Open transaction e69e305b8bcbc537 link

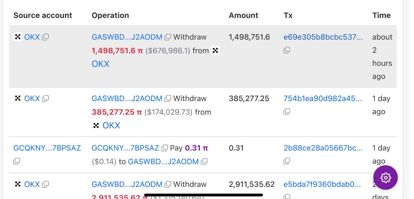(323, 37)
